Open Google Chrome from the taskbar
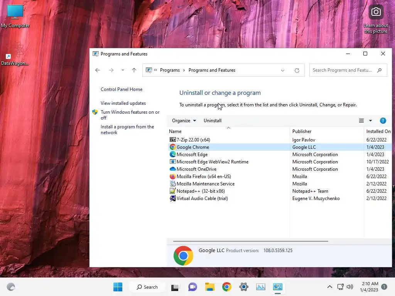This screenshot has width=395, height=296. [227, 287]
